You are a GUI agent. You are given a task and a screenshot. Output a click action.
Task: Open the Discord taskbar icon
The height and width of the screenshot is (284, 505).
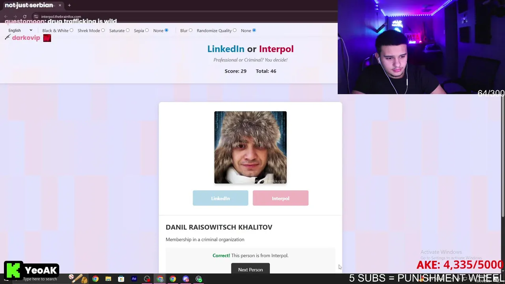coord(186,279)
